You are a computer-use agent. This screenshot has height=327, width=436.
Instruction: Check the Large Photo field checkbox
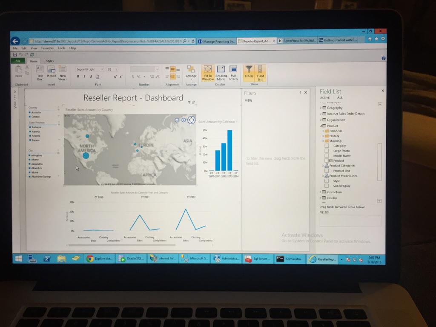click(x=327, y=151)
